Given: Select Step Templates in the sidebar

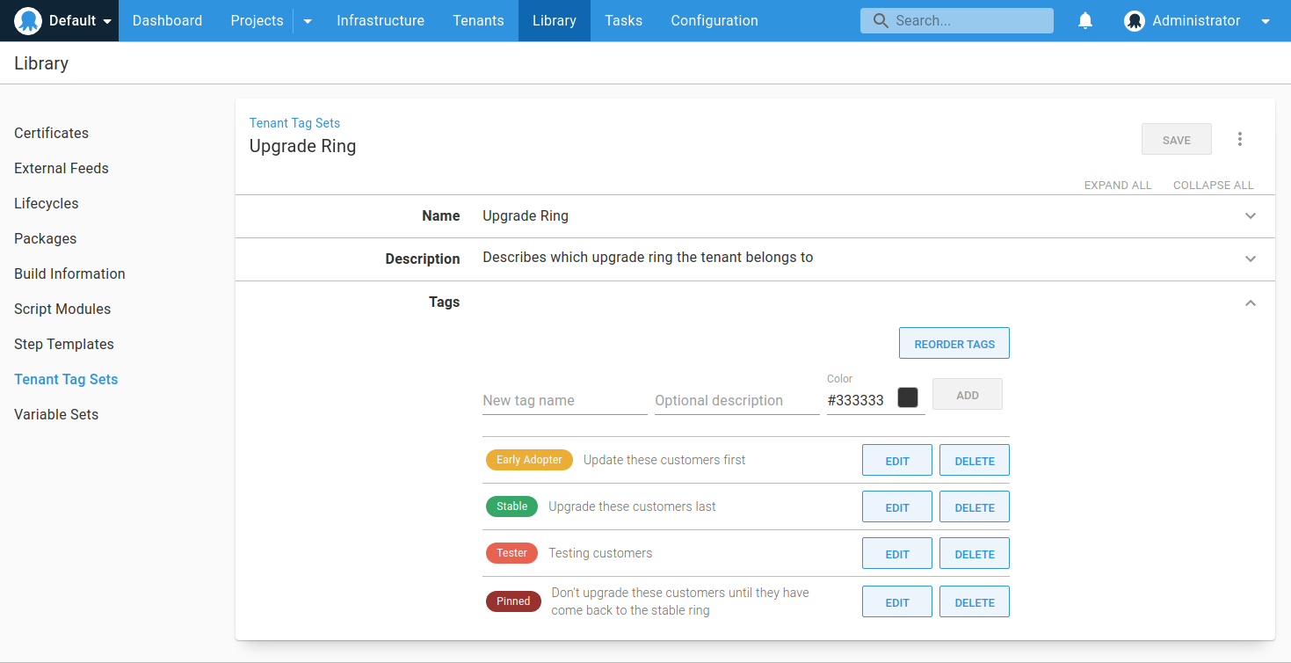Looking at the screenshot, I should pyautogui.click(x=64, y=344).
